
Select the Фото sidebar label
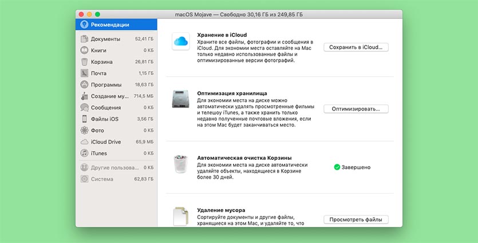point(97,130)
